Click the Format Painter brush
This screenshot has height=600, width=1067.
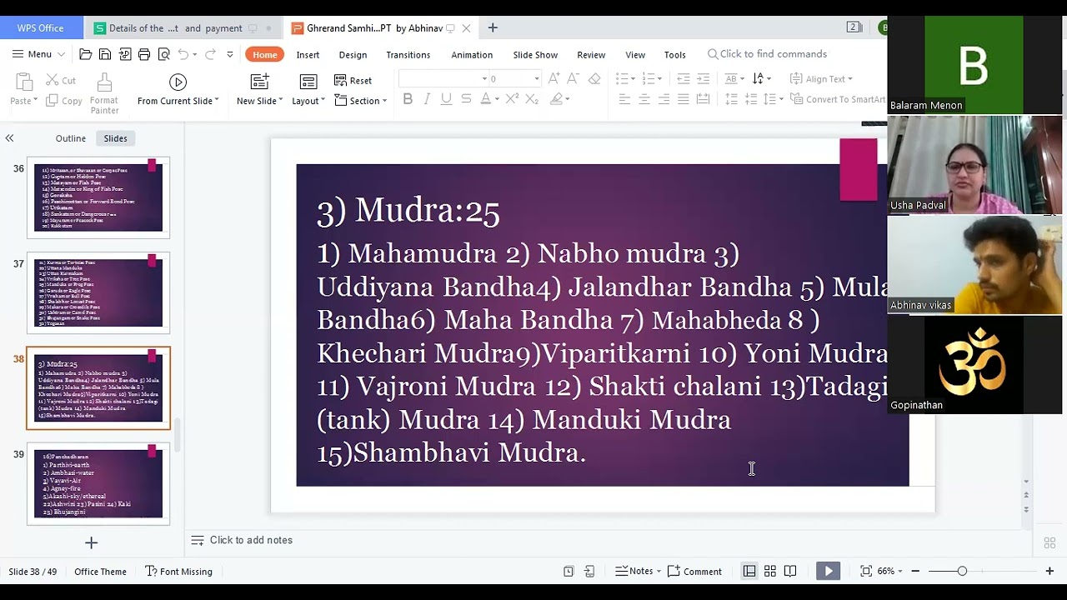point(104,82)
